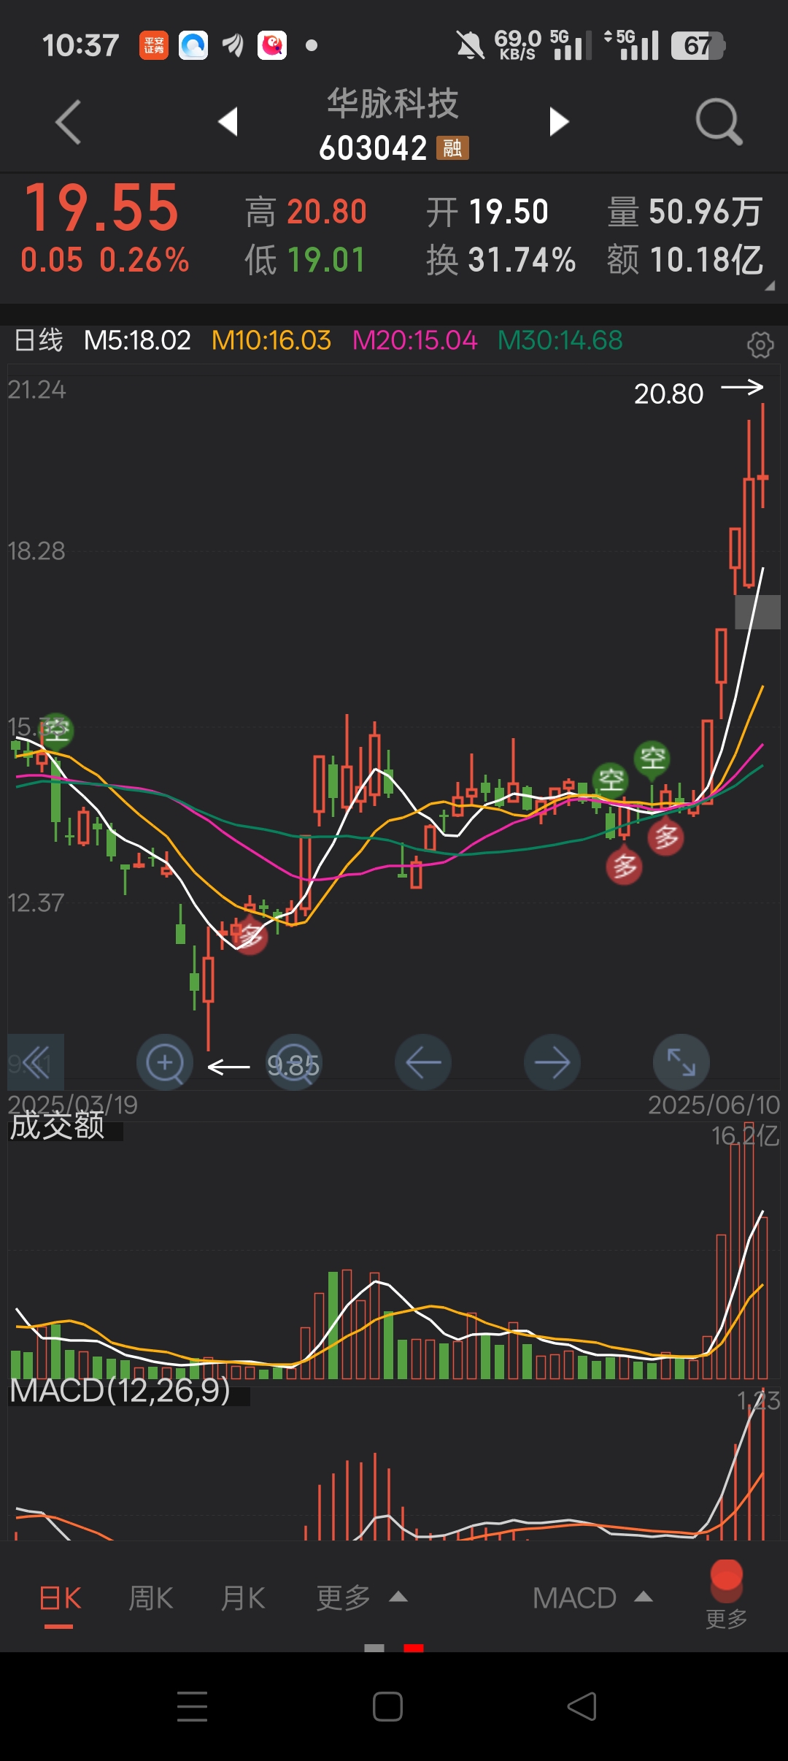Viewport: 788px width, 1761px height.
Task: Tap the MACD(12,26,9) indicator label
Action: click(x=120, y=1391)
